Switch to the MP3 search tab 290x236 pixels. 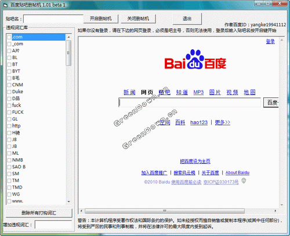pos(198,92)
